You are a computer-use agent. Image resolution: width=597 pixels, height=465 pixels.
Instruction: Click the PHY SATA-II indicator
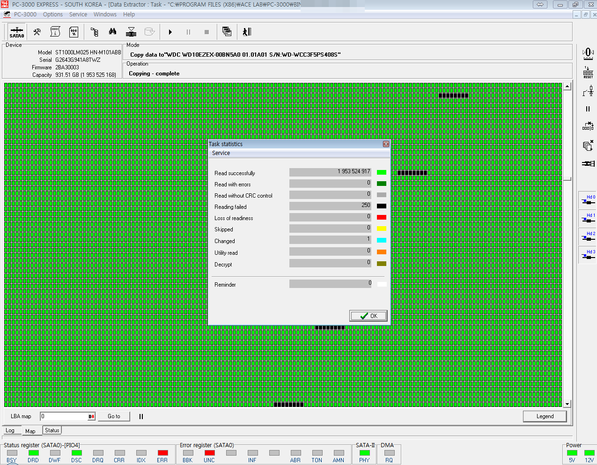click(364, 453)
